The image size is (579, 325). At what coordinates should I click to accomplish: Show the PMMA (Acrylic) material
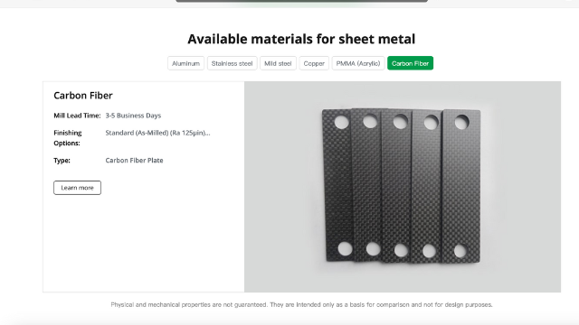pyautogui.click(x=358, y=63)
